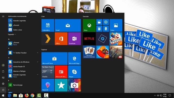Click the Windows Start button on taskbar

(x=3, y=96)
